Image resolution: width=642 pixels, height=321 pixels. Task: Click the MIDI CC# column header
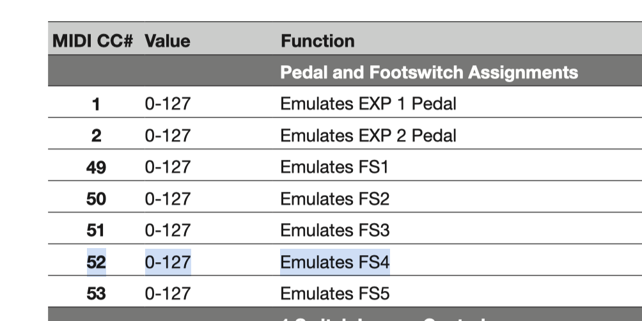[x=93, y=41]
